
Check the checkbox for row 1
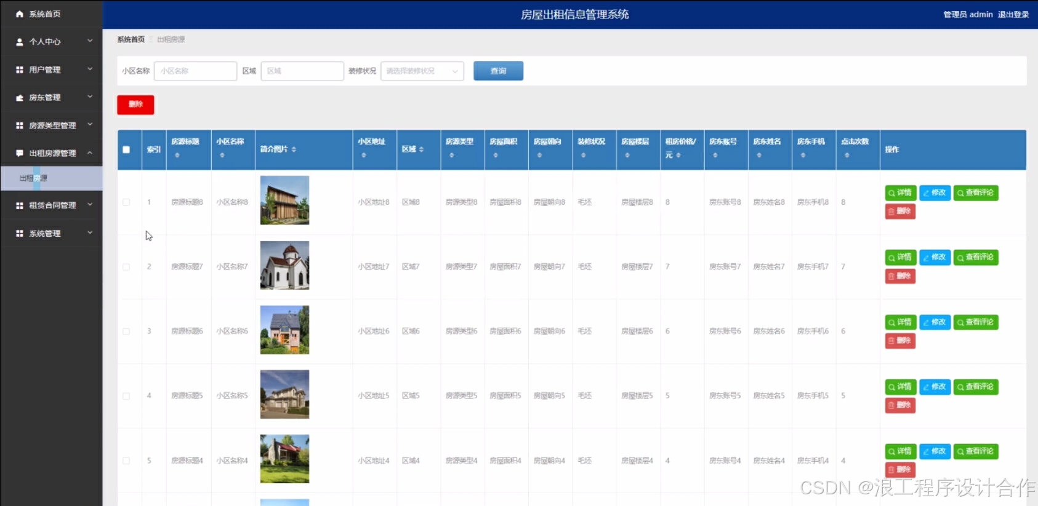click(x=126, y=202)
